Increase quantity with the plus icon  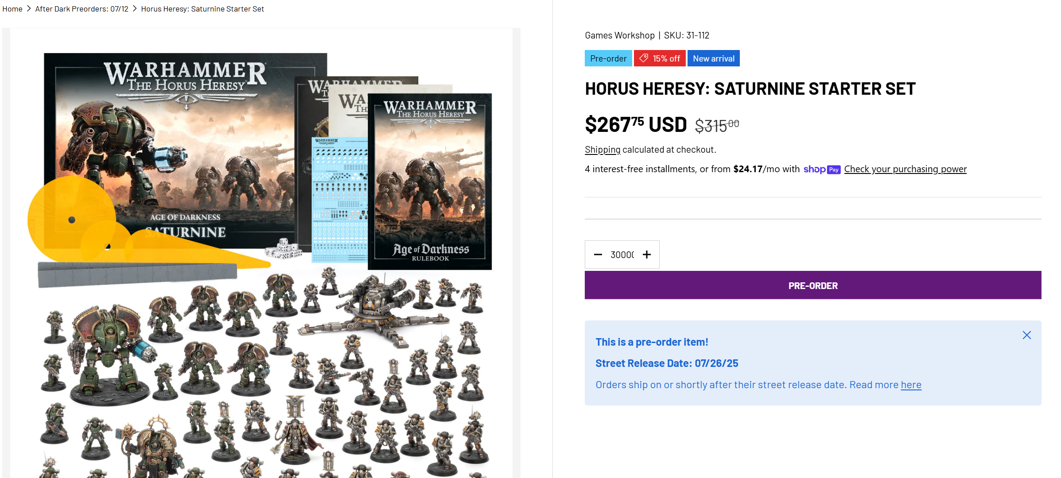(x=647, y=254)
